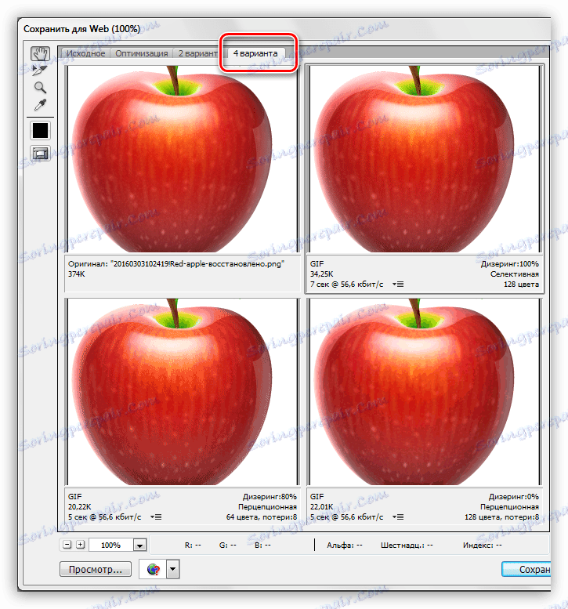Select the Zoom magnifier tool

pyautogui.click(x=41, y=88)
